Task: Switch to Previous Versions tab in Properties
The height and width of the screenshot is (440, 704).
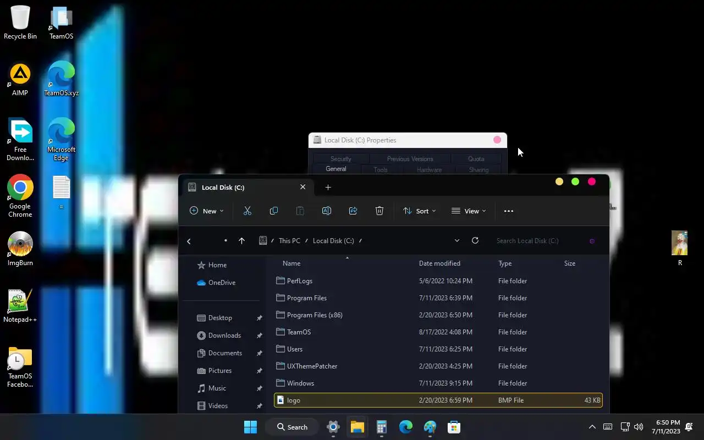Action: click(410, 159)
